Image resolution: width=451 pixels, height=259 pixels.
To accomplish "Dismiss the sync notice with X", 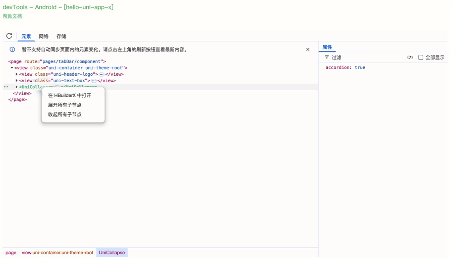I will [308, 49].
